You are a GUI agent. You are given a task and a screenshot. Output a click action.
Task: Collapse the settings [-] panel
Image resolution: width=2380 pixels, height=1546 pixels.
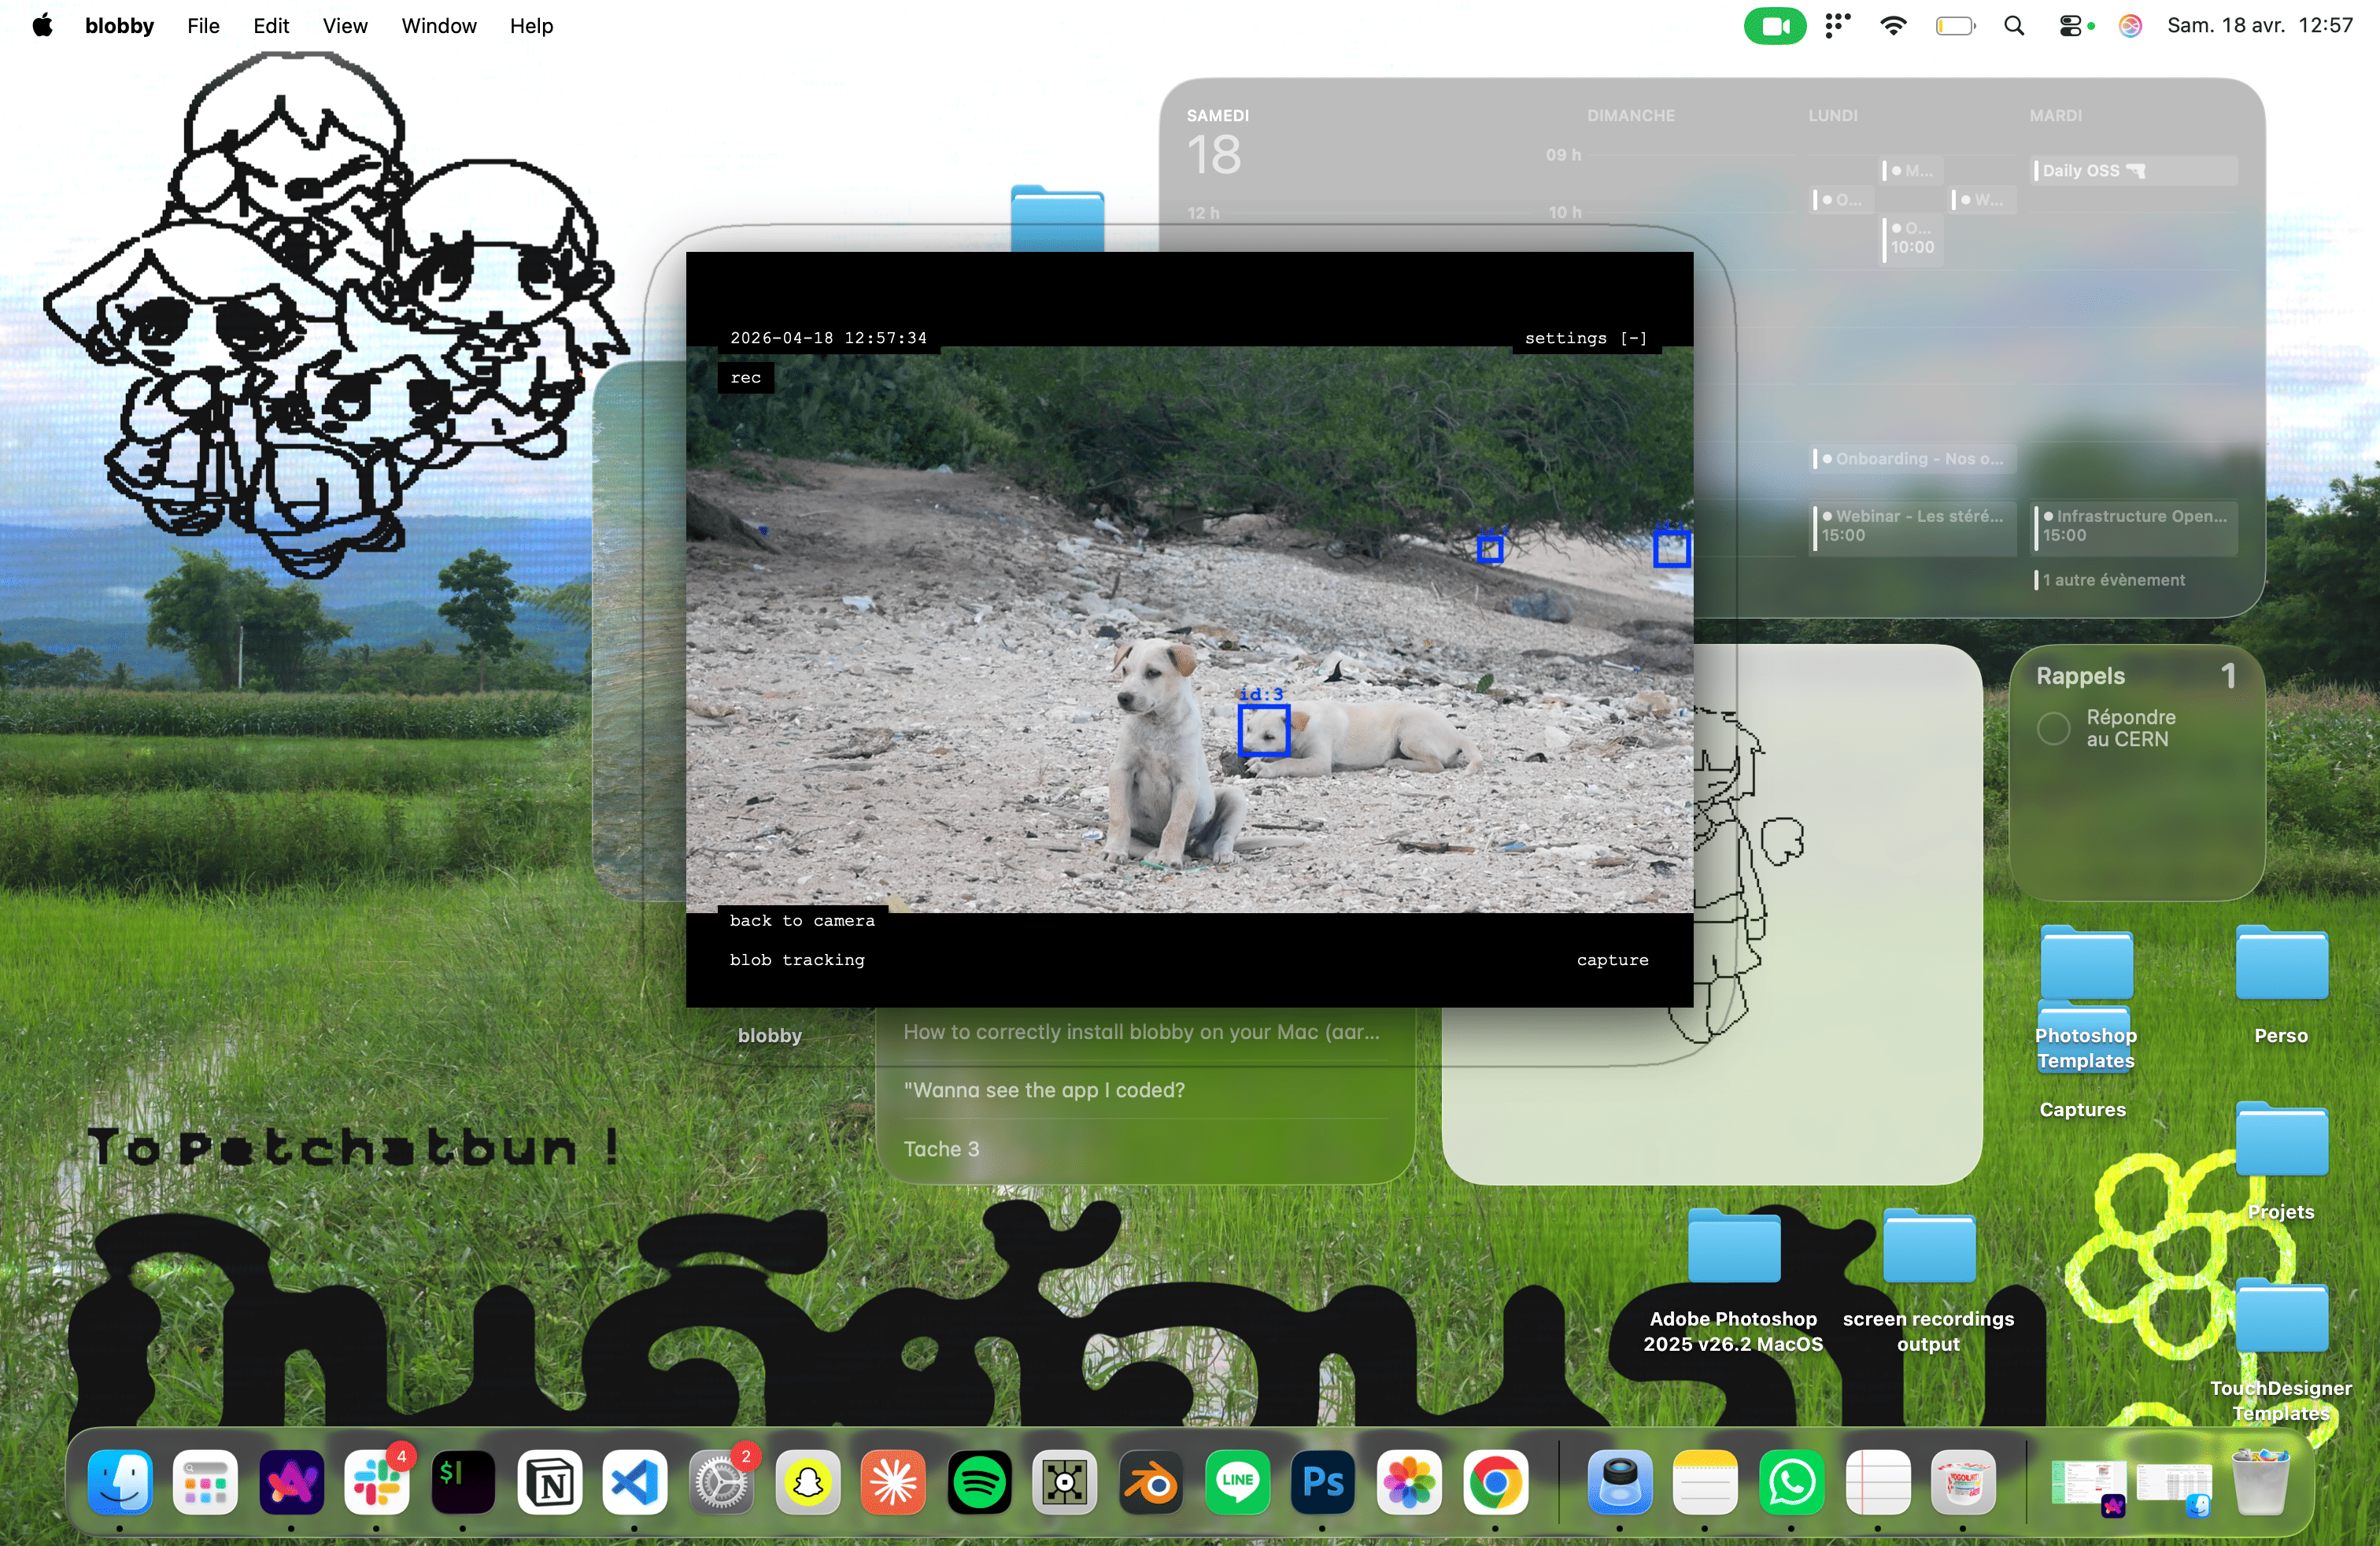tap(1585, 338)
